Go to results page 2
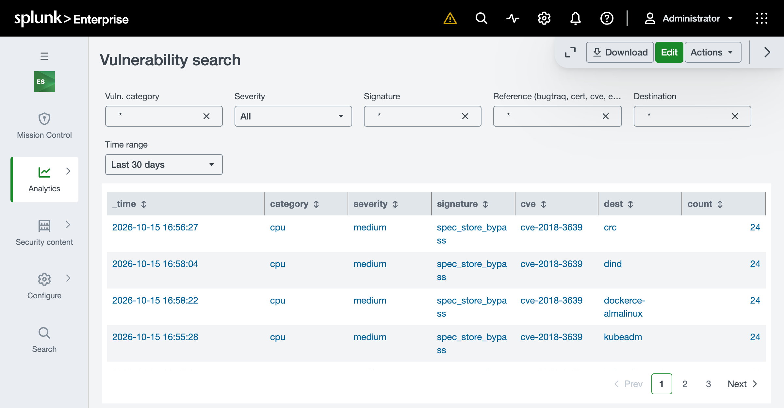This screenshot has height=408, width=784. [x=685, y=384]
